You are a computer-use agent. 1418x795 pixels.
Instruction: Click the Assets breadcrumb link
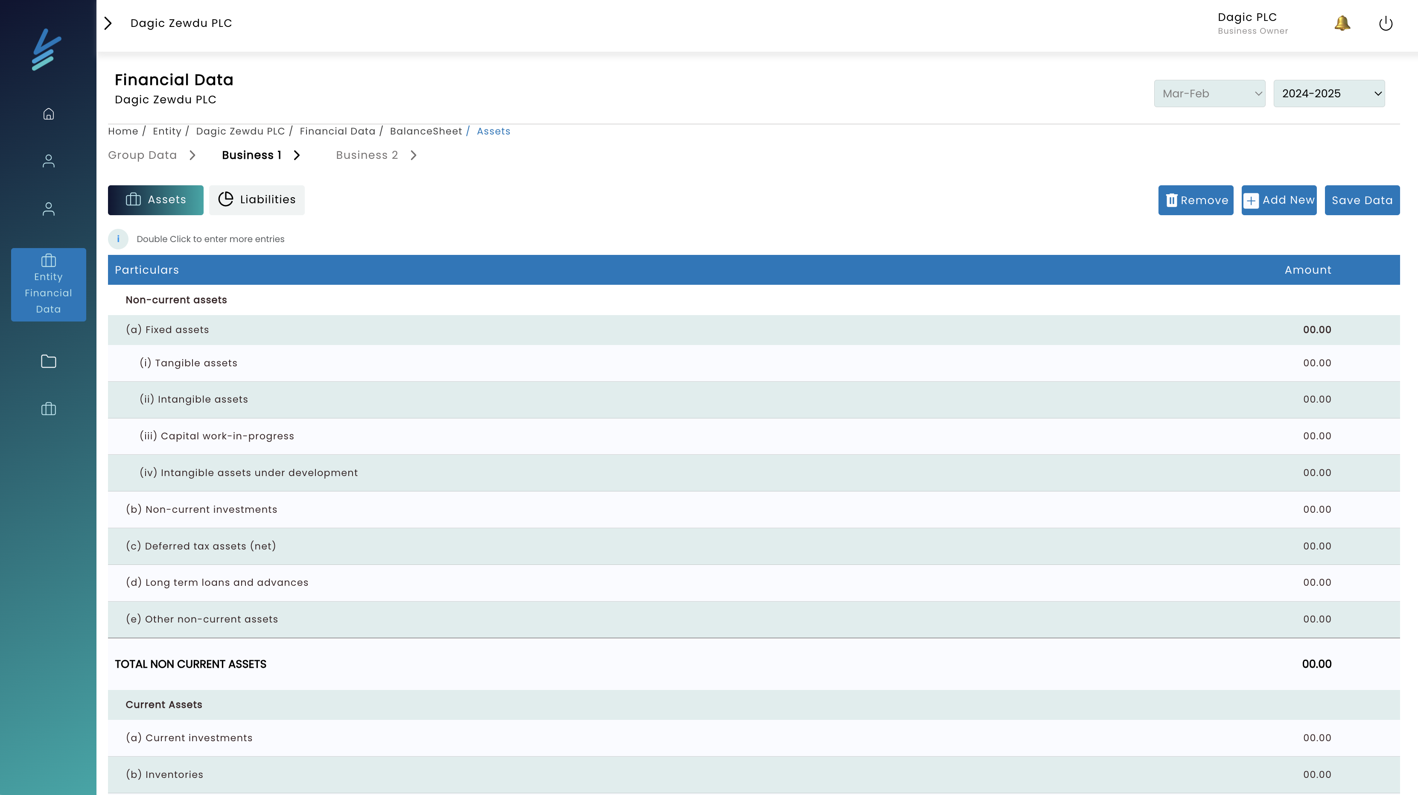493,131
